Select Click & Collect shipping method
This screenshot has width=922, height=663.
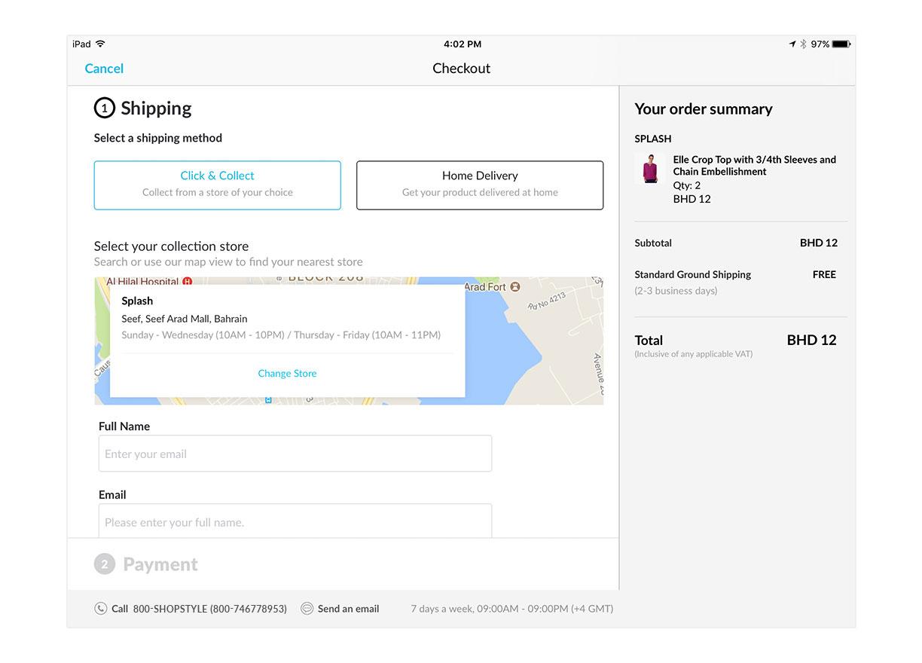(x=217, y=185)
